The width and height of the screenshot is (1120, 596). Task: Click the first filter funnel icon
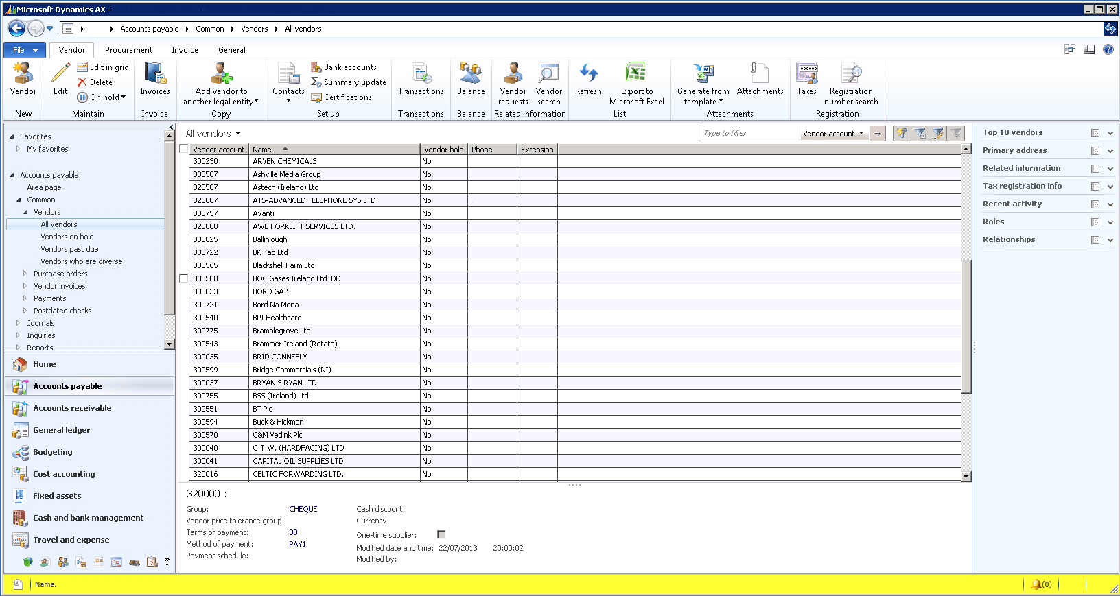point(902,133)
